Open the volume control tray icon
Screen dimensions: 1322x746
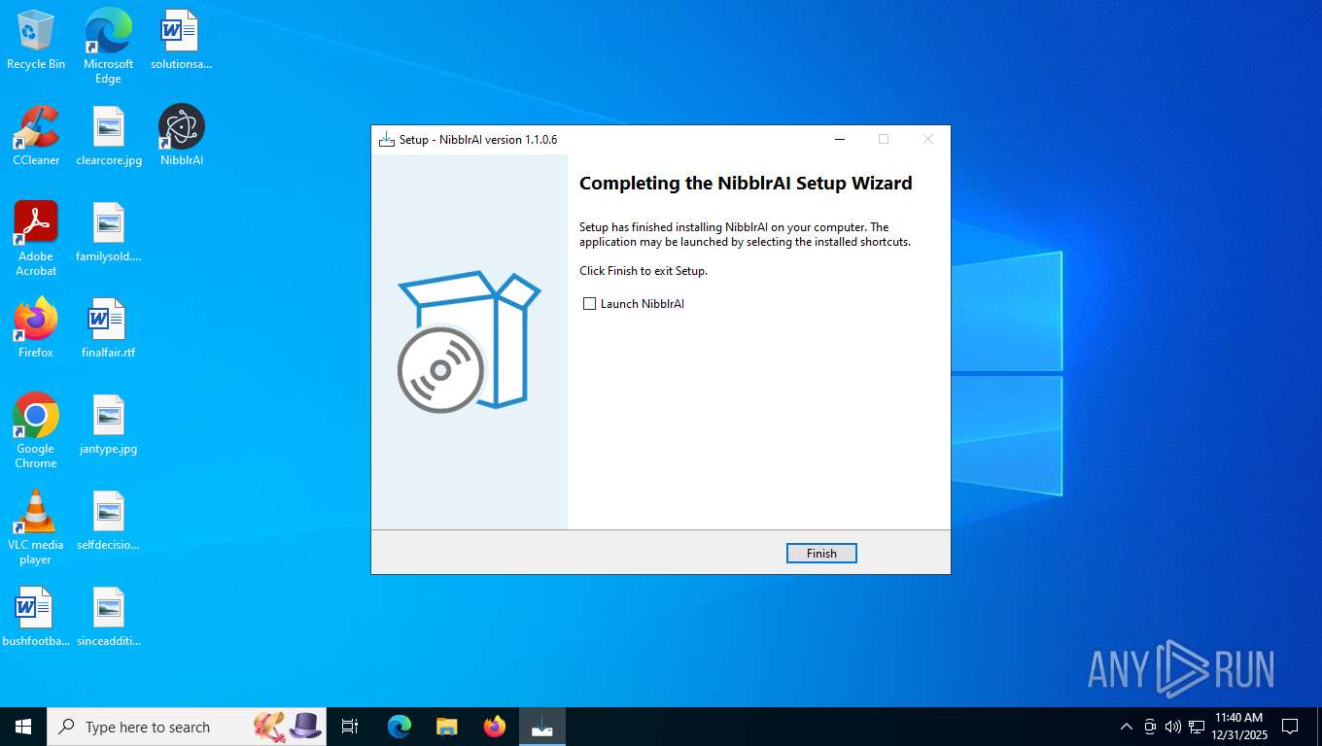(x=1173, y=727)
